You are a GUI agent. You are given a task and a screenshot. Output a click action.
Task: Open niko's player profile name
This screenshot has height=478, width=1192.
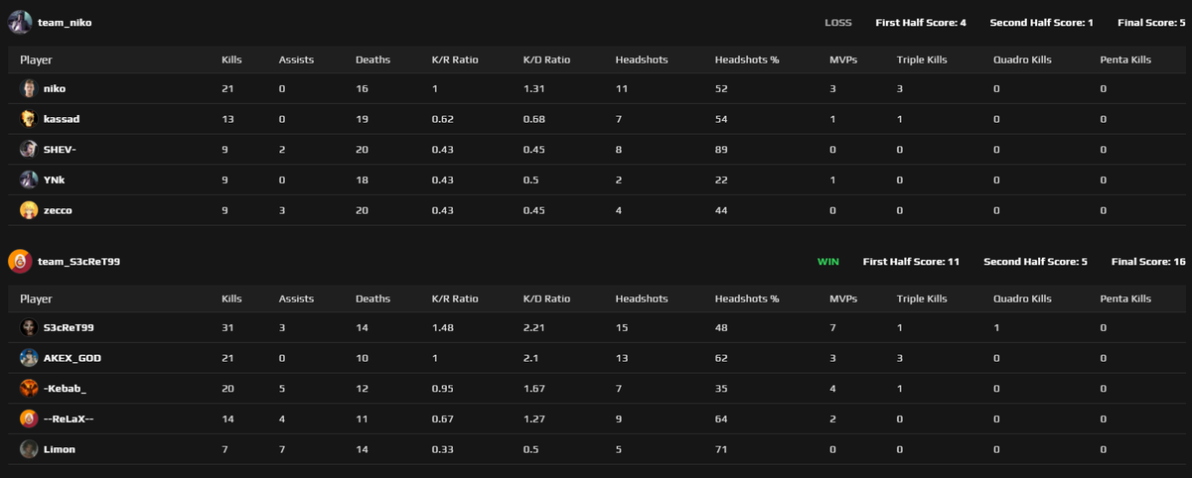pyautogui.click(x=55, y=88)
